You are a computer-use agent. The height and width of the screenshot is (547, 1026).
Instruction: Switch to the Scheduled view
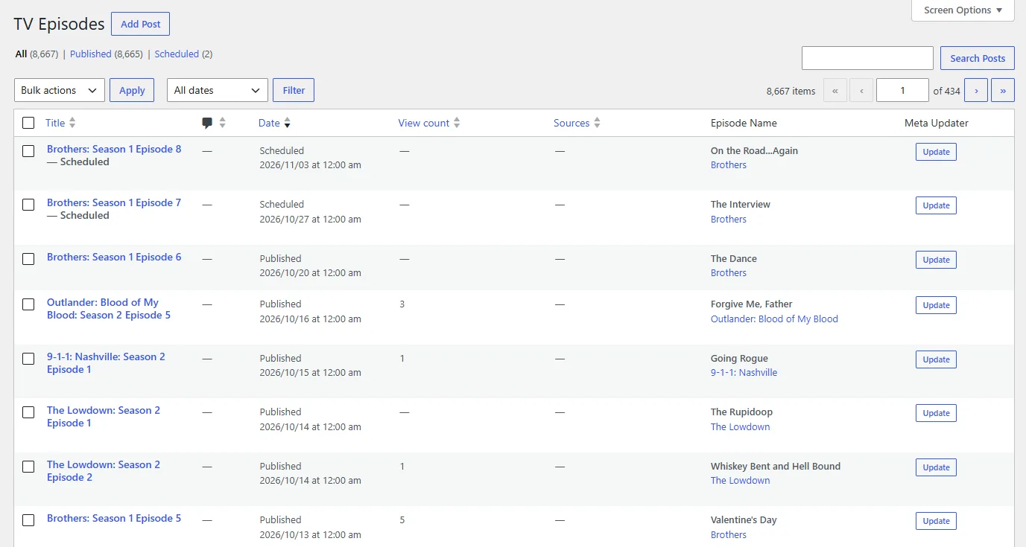coord(177,54)
